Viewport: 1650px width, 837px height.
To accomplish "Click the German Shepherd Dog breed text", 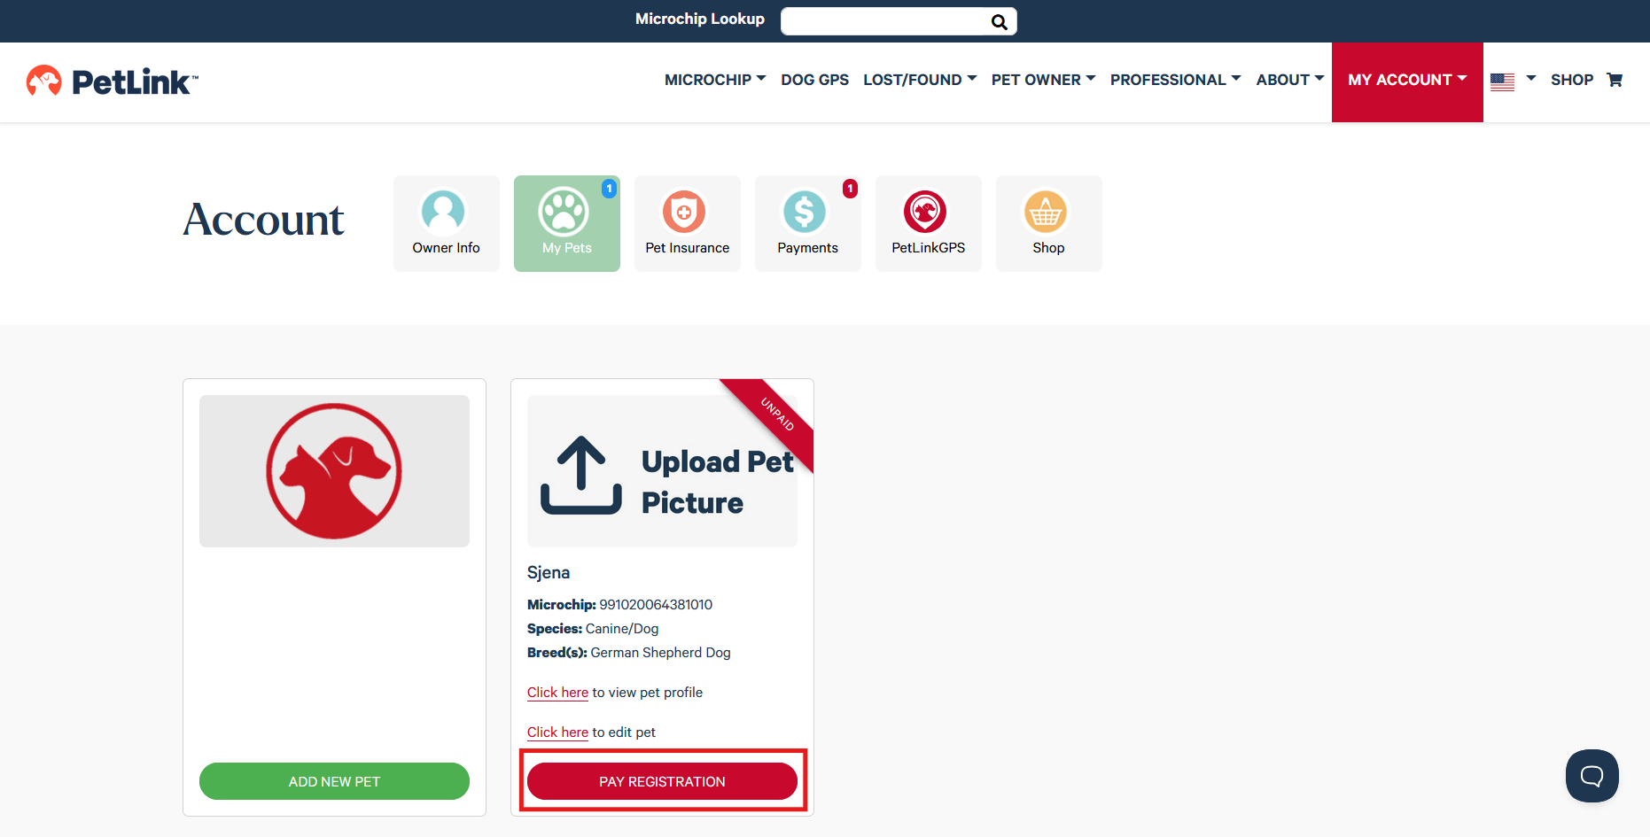I will point(660,653).
